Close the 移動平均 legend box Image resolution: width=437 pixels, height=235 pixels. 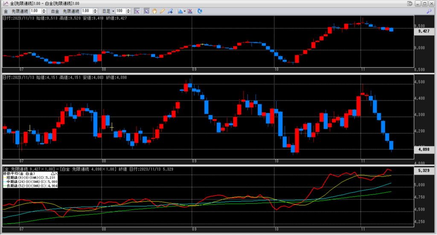point(56,174)
